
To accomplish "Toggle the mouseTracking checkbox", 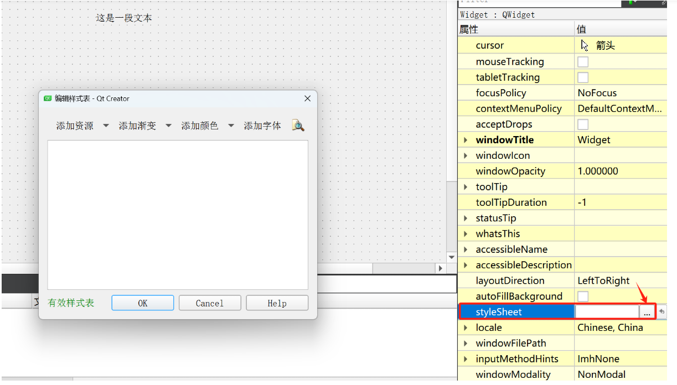I will 583,61.
